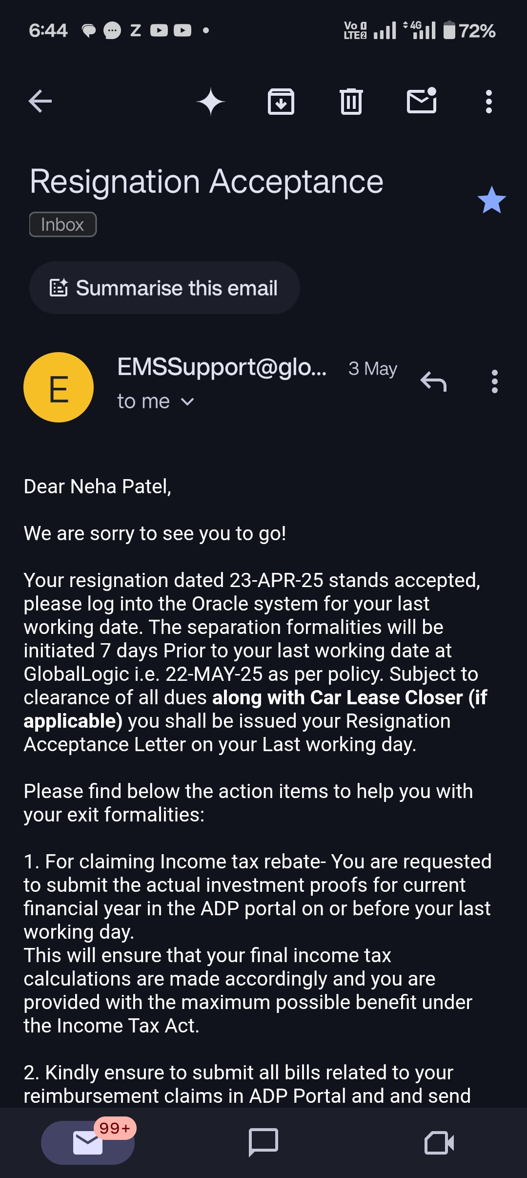The height and width of the screenshot is (1178, 527).
Task: Expand recipient details next to 'to me'
Action: point(187,401)
